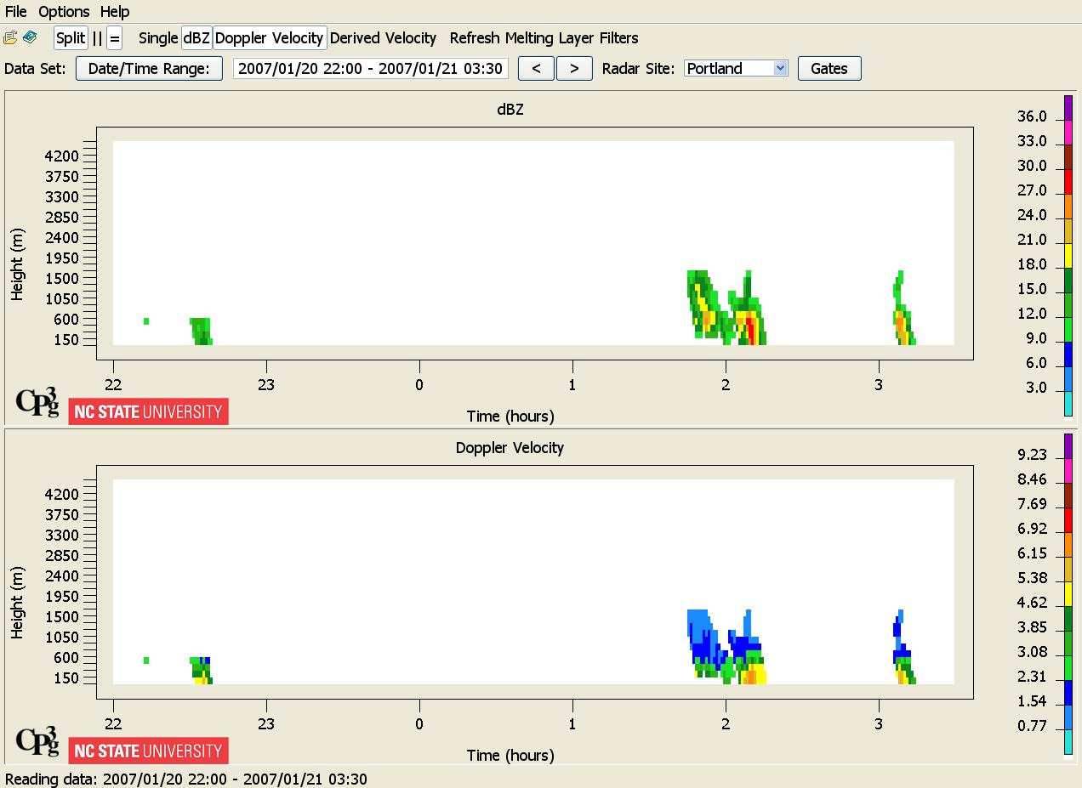Click the Radar Site: label
1082x788 pixels.
[x=639, y=68]
